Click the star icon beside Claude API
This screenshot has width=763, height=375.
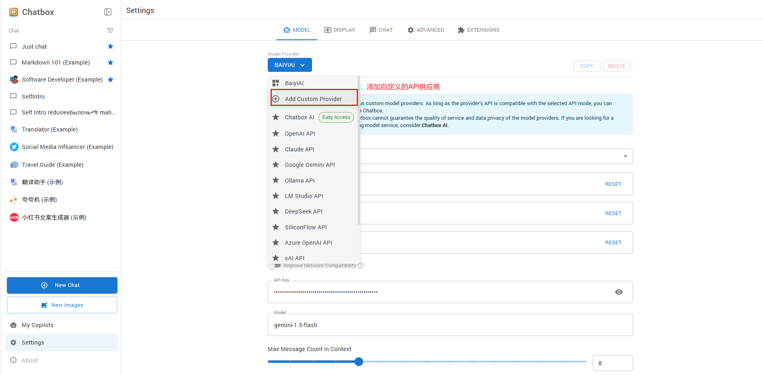(275, 149)
